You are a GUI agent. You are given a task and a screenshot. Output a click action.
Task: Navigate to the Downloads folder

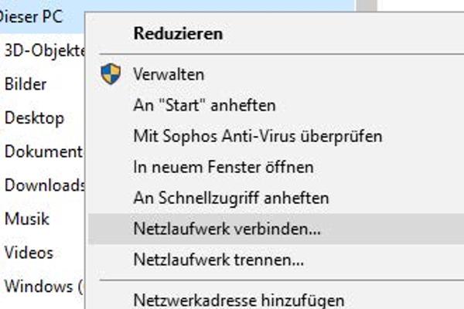click(44, 185)
